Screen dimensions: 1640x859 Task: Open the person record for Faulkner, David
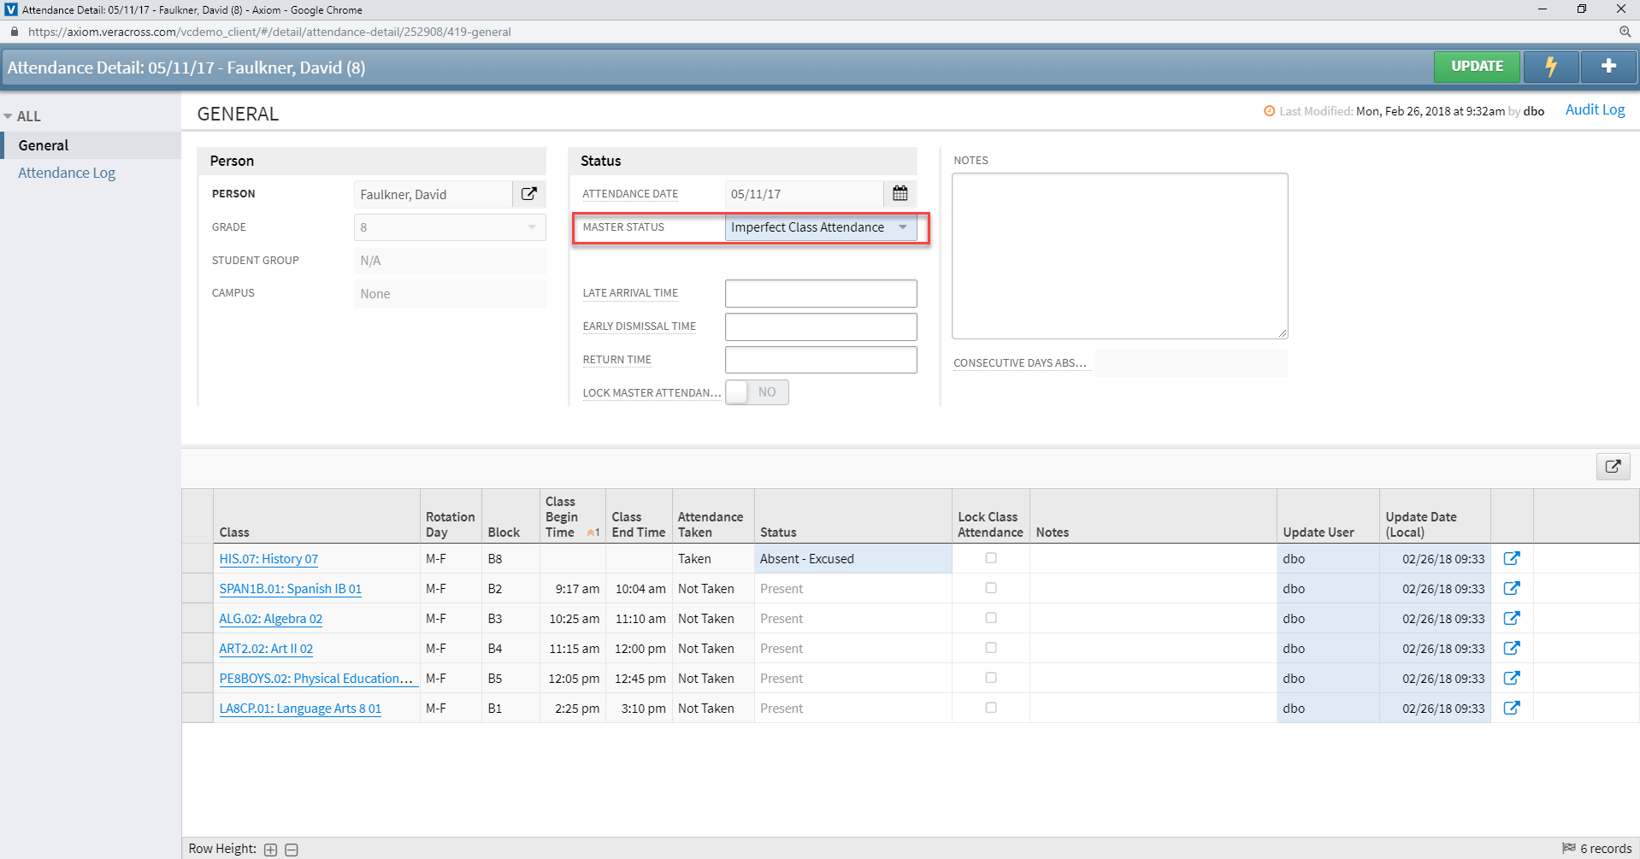(x=529, y=194)
